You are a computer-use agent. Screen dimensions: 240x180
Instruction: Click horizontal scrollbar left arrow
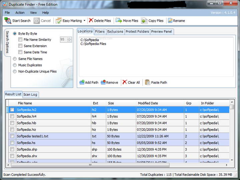click(8, 165)
